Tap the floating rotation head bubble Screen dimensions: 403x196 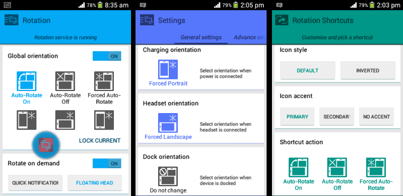(46, 145)
